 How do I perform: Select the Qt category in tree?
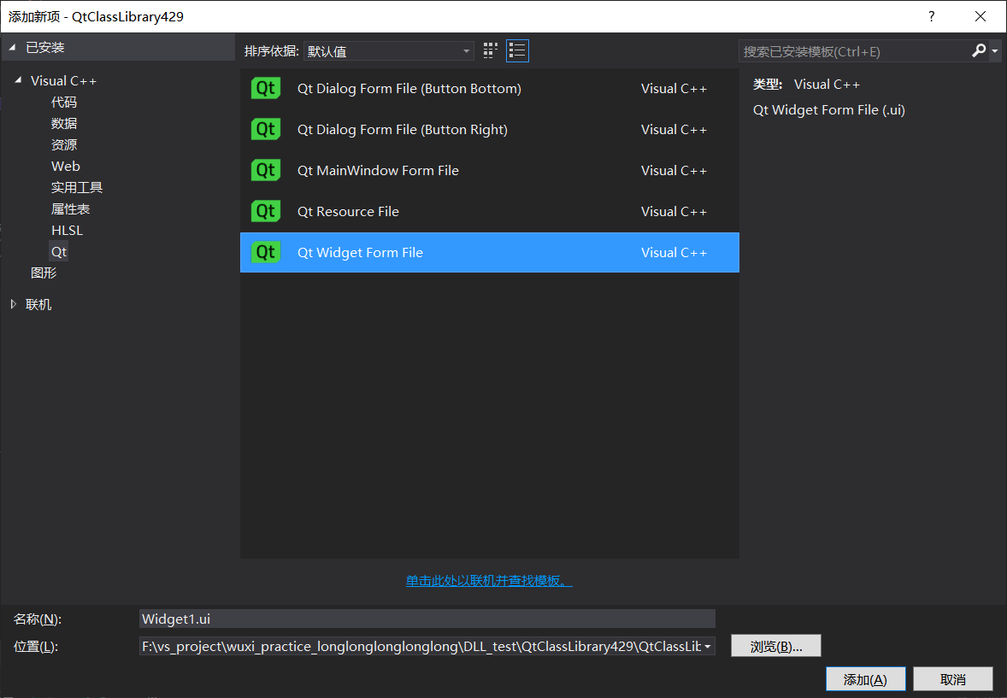click(x=59, y=252)
